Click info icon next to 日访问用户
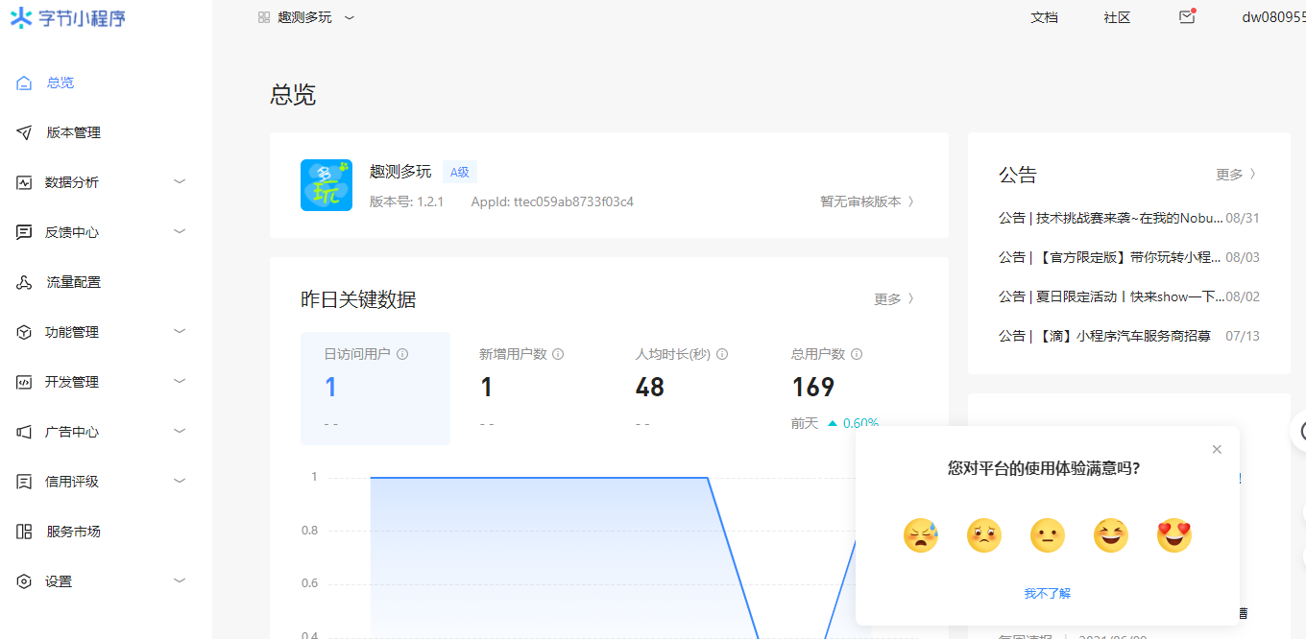Screen dimensions: 1306x639 click(402, 354)
